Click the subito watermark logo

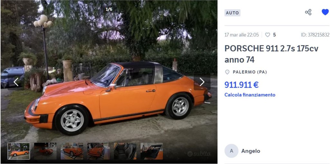[x=199, y=154]
